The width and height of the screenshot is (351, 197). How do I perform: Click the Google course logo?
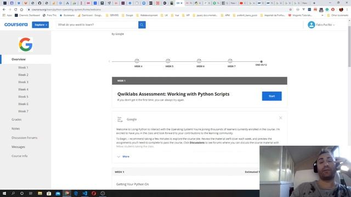[x=26, y=44]
